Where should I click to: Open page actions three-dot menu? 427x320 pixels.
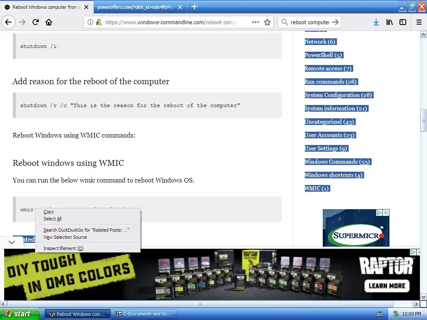click(256, 22)
